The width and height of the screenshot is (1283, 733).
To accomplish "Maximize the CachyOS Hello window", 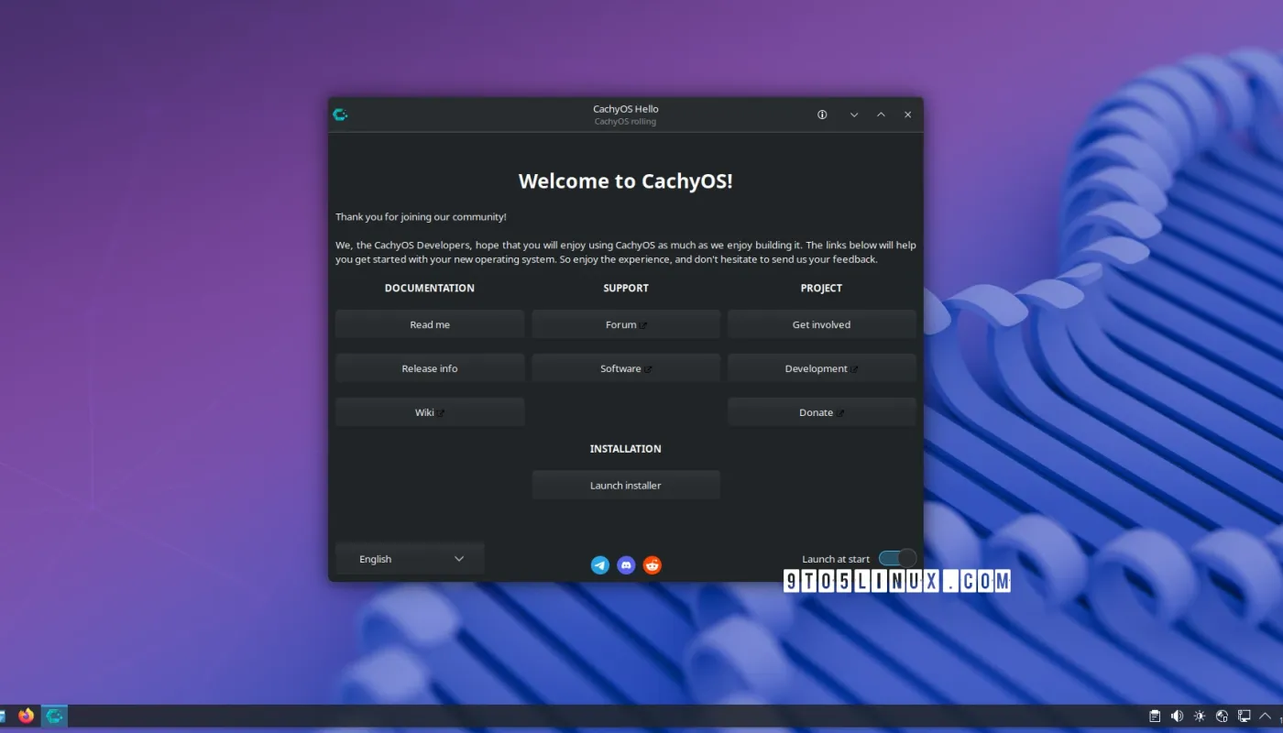I will pyautogui.click(x=881, y=115).
